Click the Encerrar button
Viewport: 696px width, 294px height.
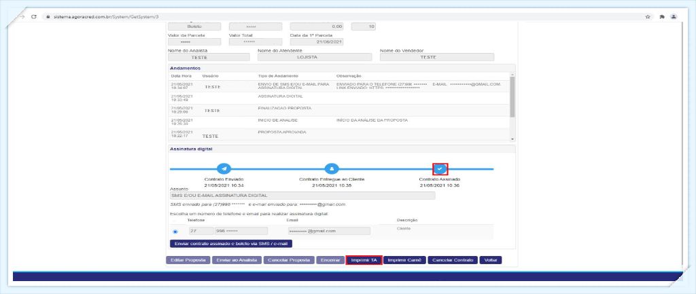[330, 260]
